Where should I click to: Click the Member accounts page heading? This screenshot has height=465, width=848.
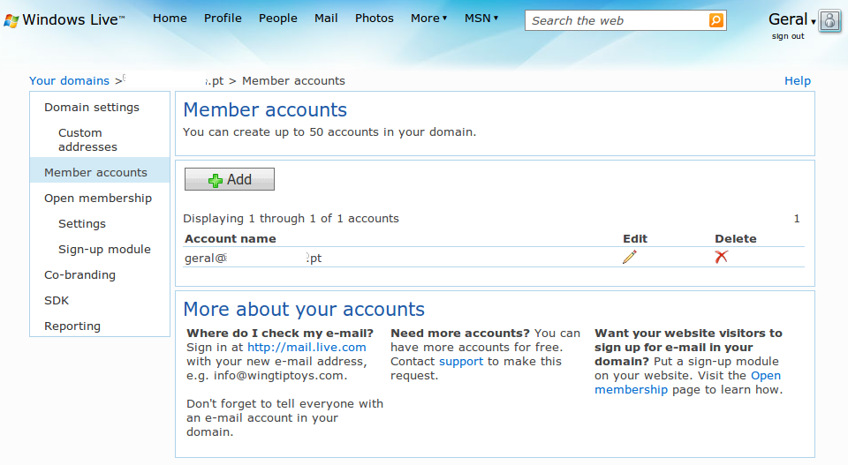(x=265, y=110)
